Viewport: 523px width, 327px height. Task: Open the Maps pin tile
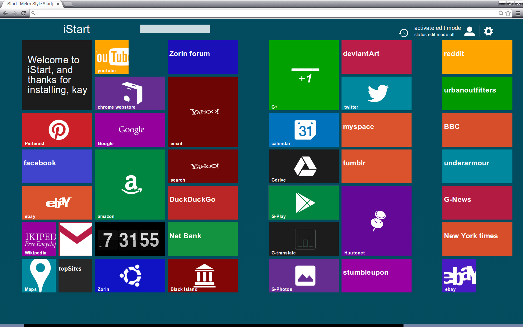coord(39,276)
